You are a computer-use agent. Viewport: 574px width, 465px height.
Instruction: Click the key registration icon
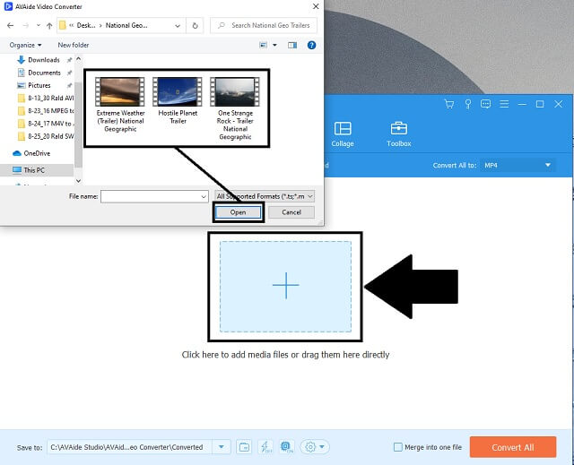point(468,104)
